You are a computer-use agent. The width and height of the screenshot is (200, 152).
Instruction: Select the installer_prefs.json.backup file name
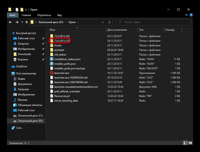click(x=70, y=68)
